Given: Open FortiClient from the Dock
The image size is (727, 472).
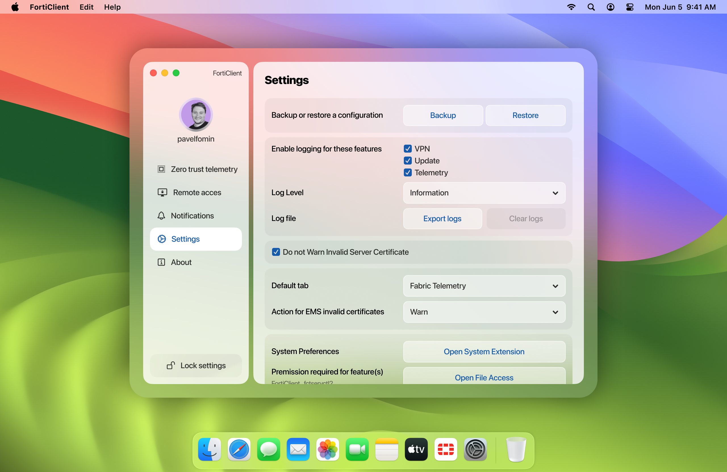Looking at the screenshot, I should tap(445, 449).
